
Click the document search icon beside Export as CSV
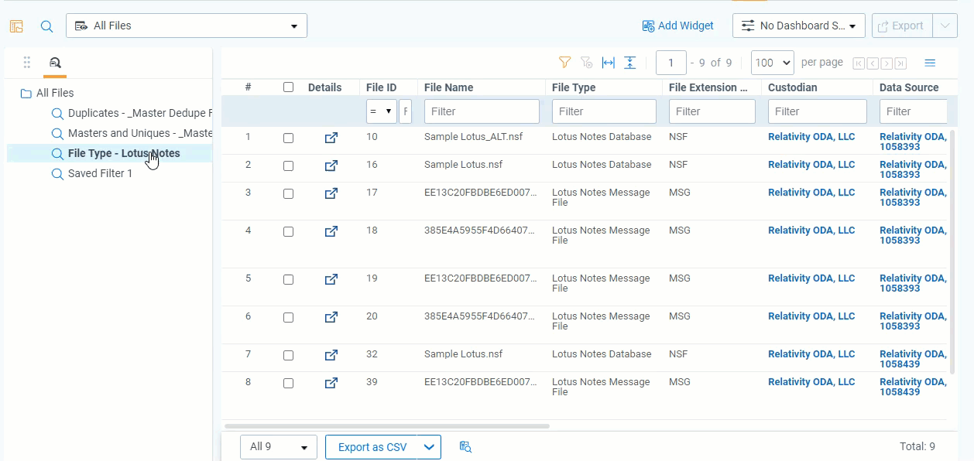[465, 447]
